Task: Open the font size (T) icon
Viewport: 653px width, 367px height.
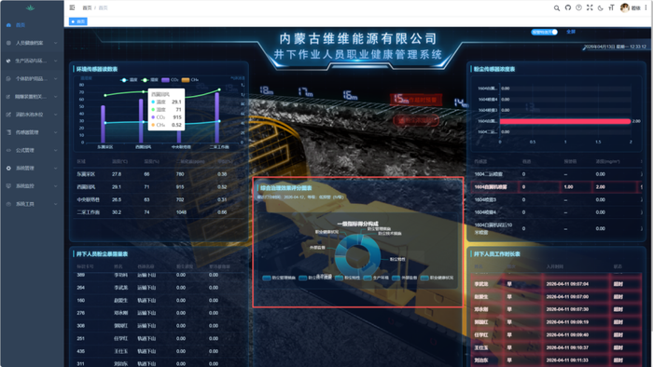Action: click(611, 7)
